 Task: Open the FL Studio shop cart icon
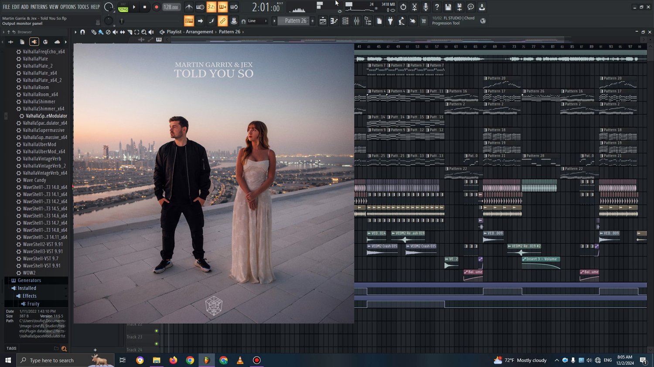pyautogui.click(x=423, y=21)
